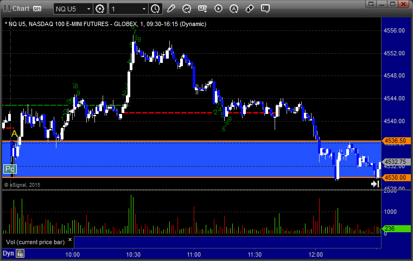
Task: Click the 11:00 time axis label
Action: pos(194,254)
